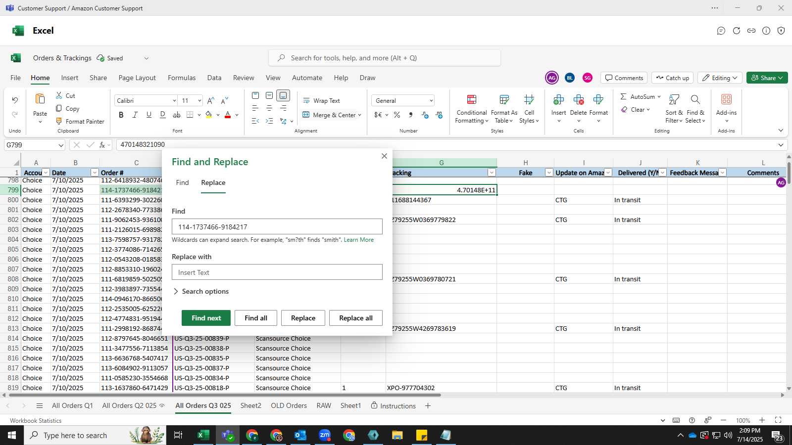Switch to the Find tab in dialog
Image resolution: width=792 pixels, height=445 pixels.
click(182, 182)
